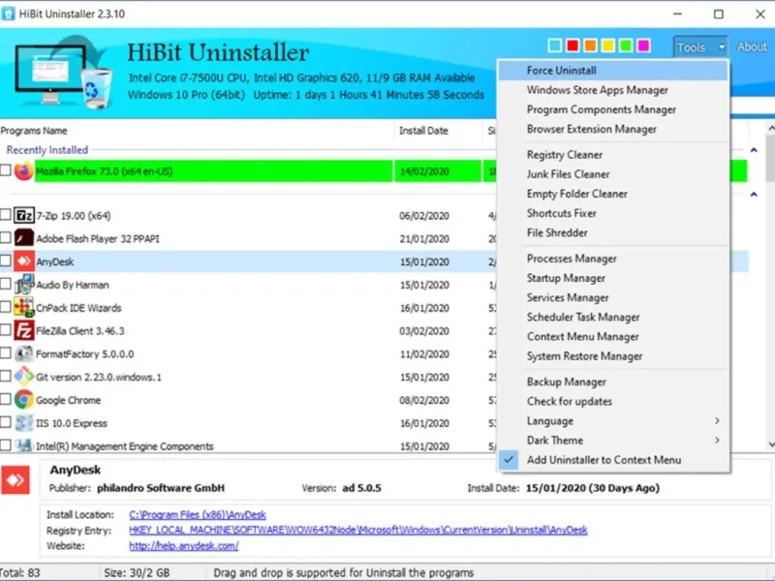Click the CnPack IDE Wizards icon
Image resolution: width=775 pixels, height=581 pixels.
point(23,307)
